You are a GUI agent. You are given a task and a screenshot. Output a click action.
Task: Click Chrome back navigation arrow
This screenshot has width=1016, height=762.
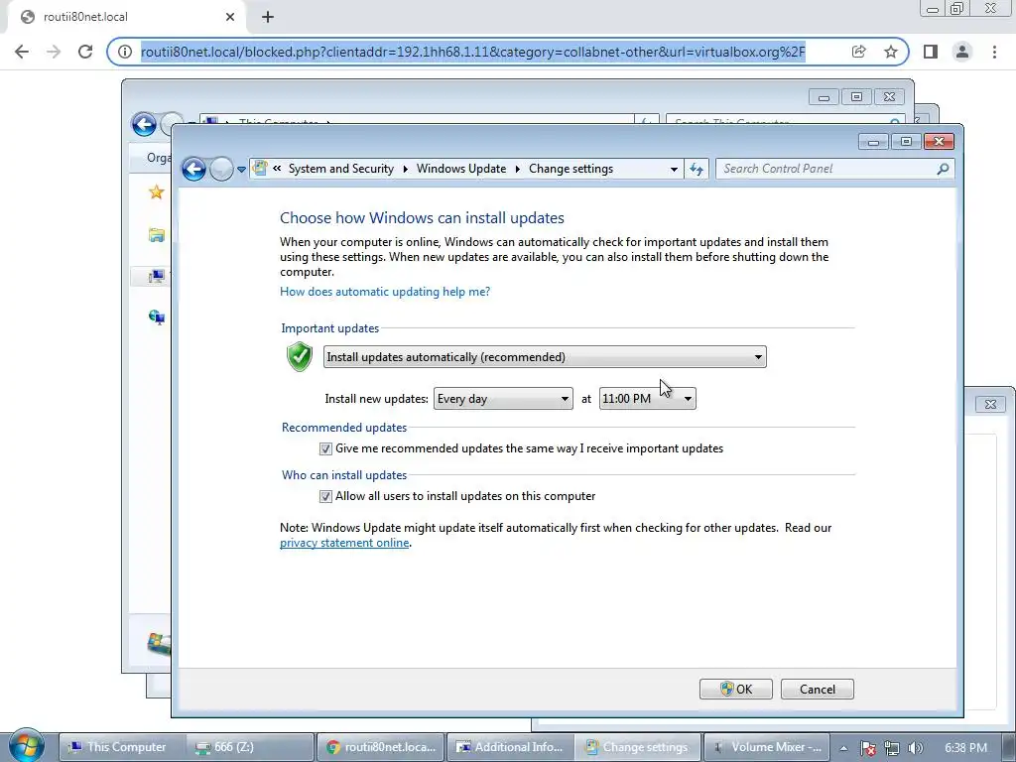(x=22, y=52)
